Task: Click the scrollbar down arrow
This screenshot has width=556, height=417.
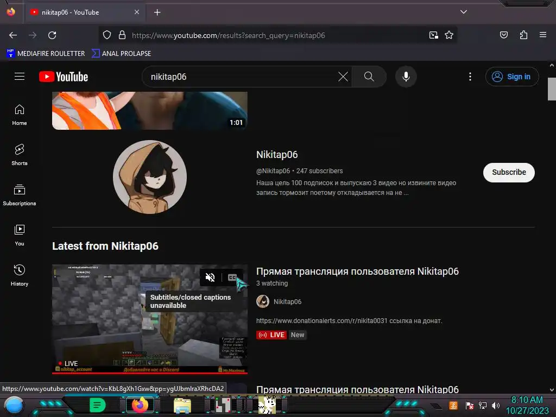Action: pos(552,390)
